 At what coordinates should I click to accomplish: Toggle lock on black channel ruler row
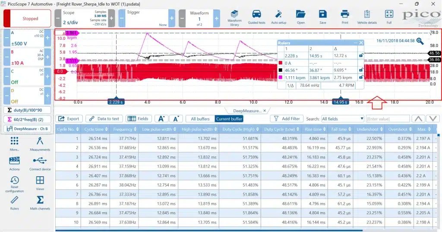coord(361,70)
